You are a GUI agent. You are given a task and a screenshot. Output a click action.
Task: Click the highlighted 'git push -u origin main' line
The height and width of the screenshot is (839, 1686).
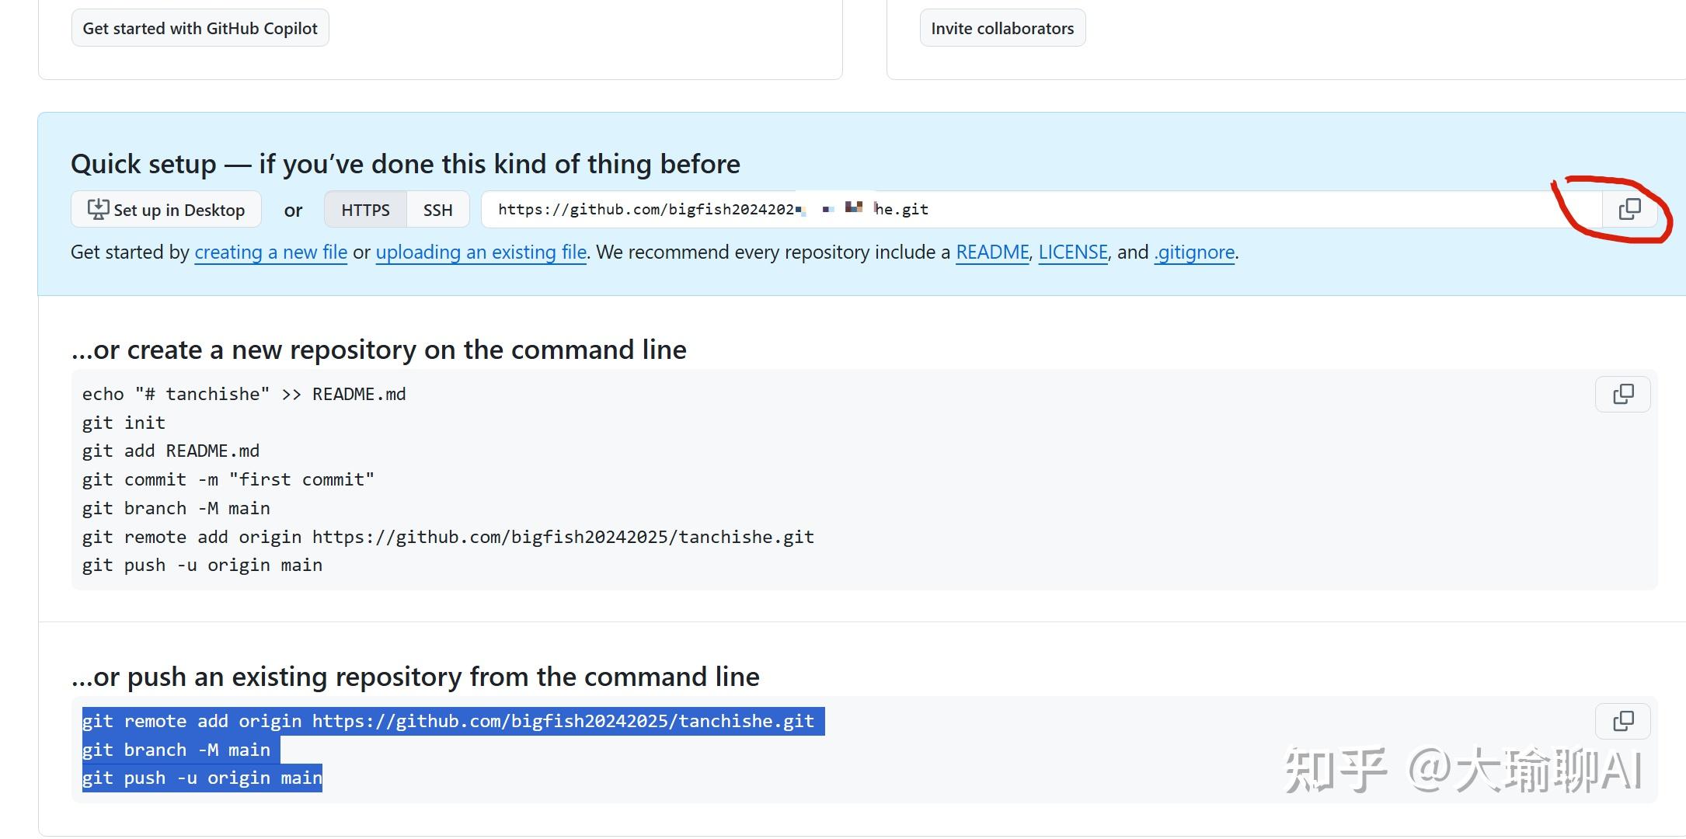[202, 778]
